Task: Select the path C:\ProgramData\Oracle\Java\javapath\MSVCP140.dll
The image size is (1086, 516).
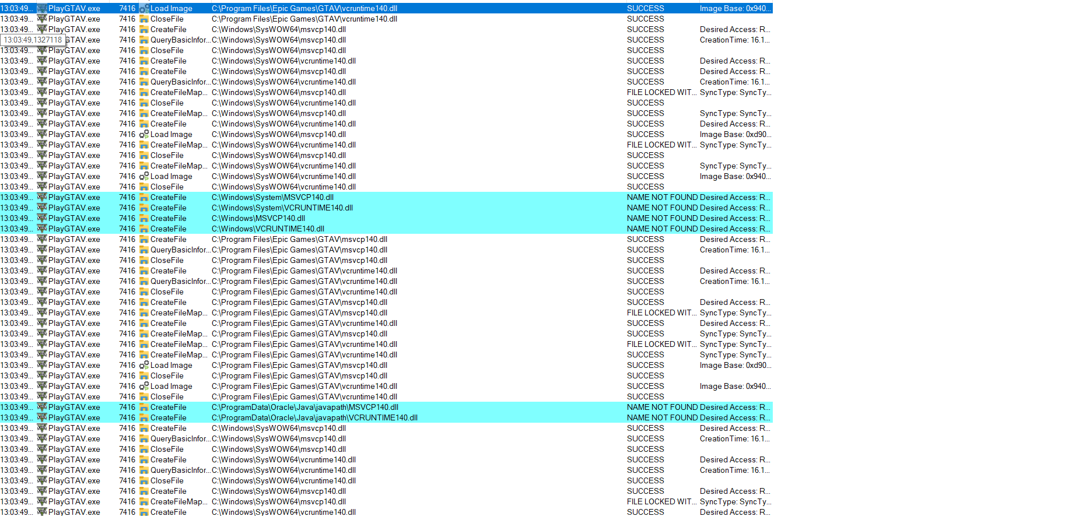Action: click(x=305, y=408)
